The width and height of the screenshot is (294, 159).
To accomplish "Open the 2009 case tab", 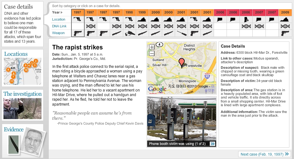I will pos(285,12).
